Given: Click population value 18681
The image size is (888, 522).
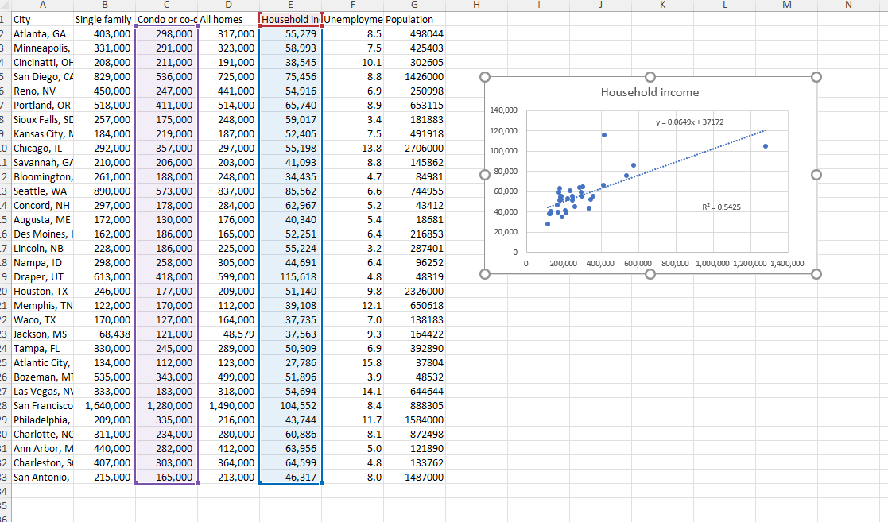Looking at the screenshot, I should [414, 219].
